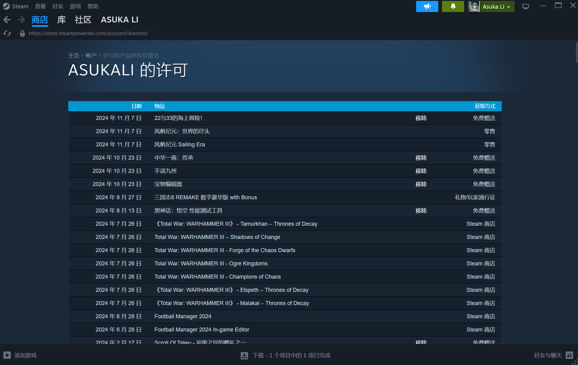Click the padlock security icon

point(22,33)
